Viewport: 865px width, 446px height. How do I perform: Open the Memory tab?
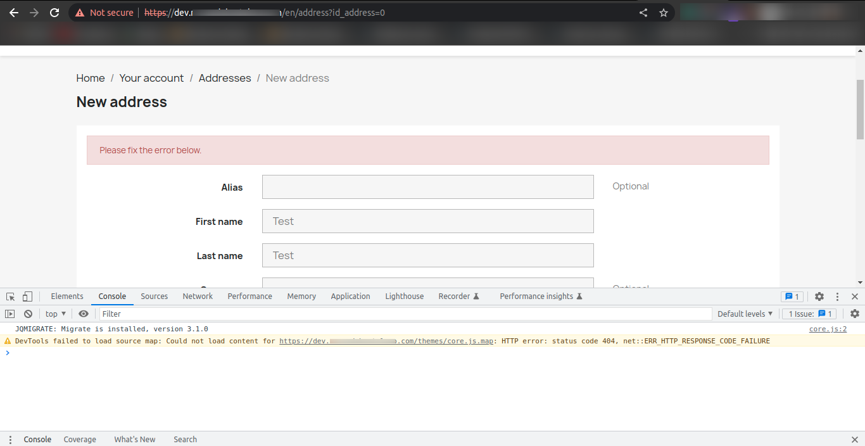[x=301, y=296]
